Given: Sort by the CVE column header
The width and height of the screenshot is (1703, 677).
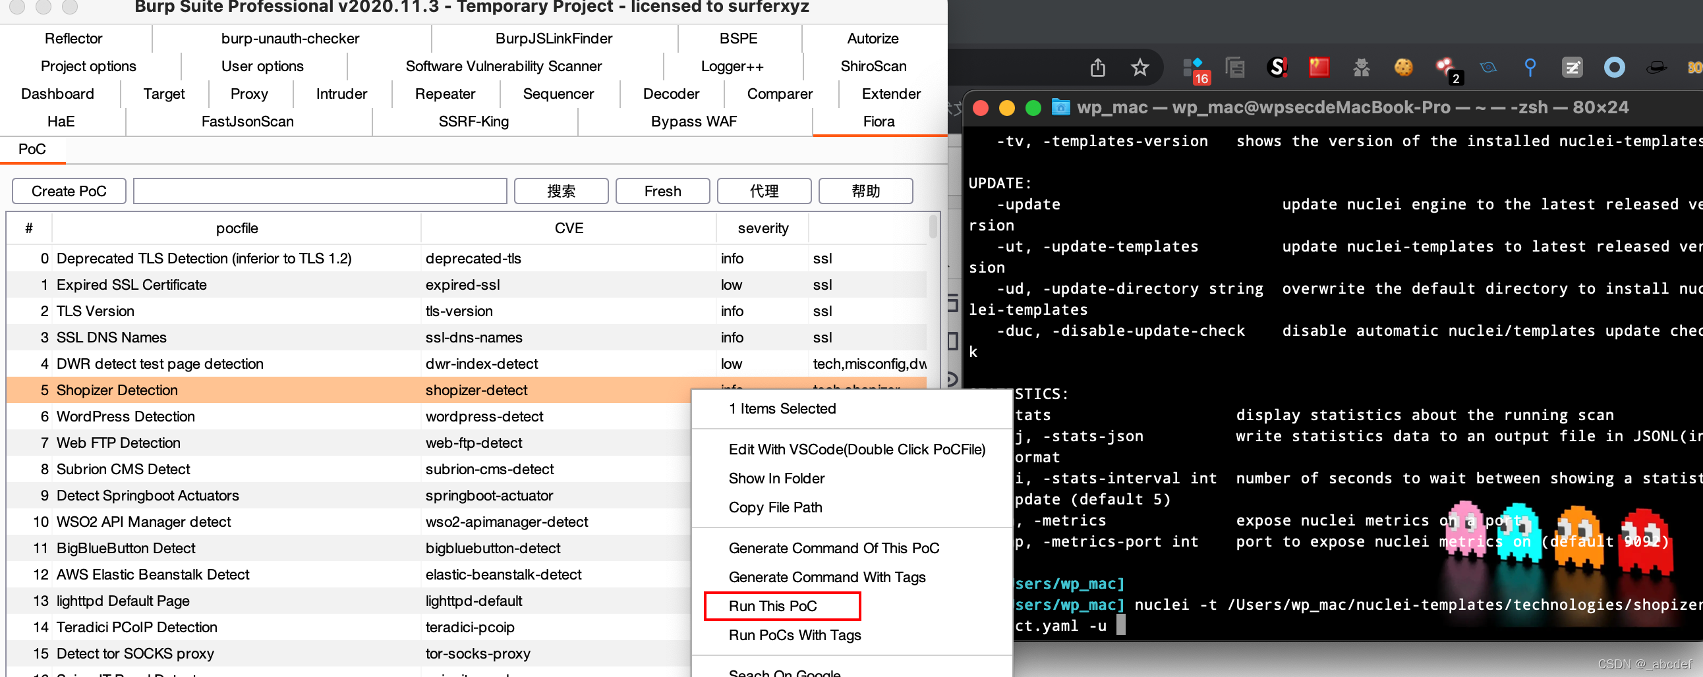Looking at the screenshot, I should point(569,229).
